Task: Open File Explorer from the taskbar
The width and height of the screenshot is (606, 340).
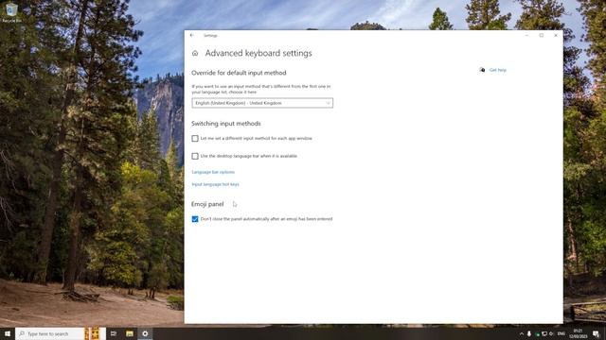Action: click(x=130, y=333)
